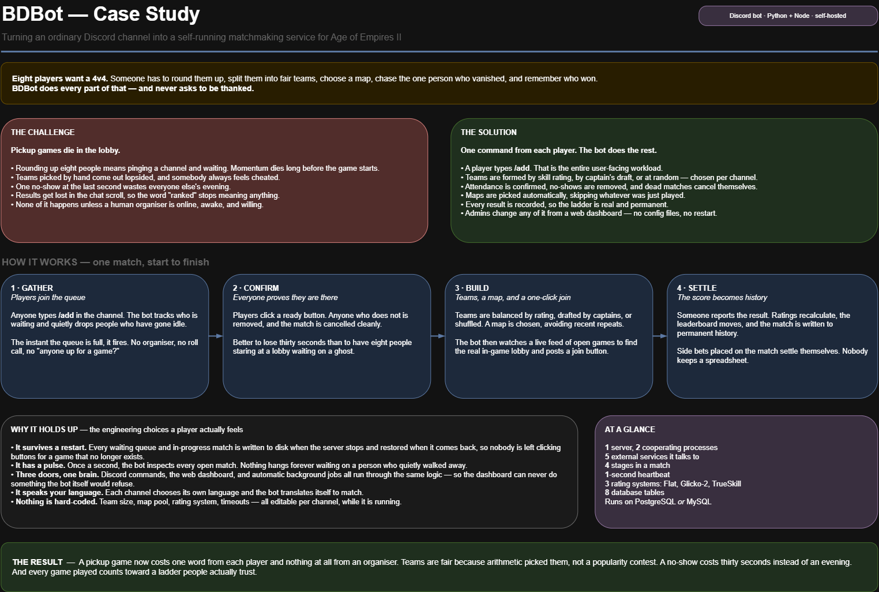Click the '2 · CONFIRM' step heading
Image resolution: width=879 pixels, height=592 pixels.
256,288
